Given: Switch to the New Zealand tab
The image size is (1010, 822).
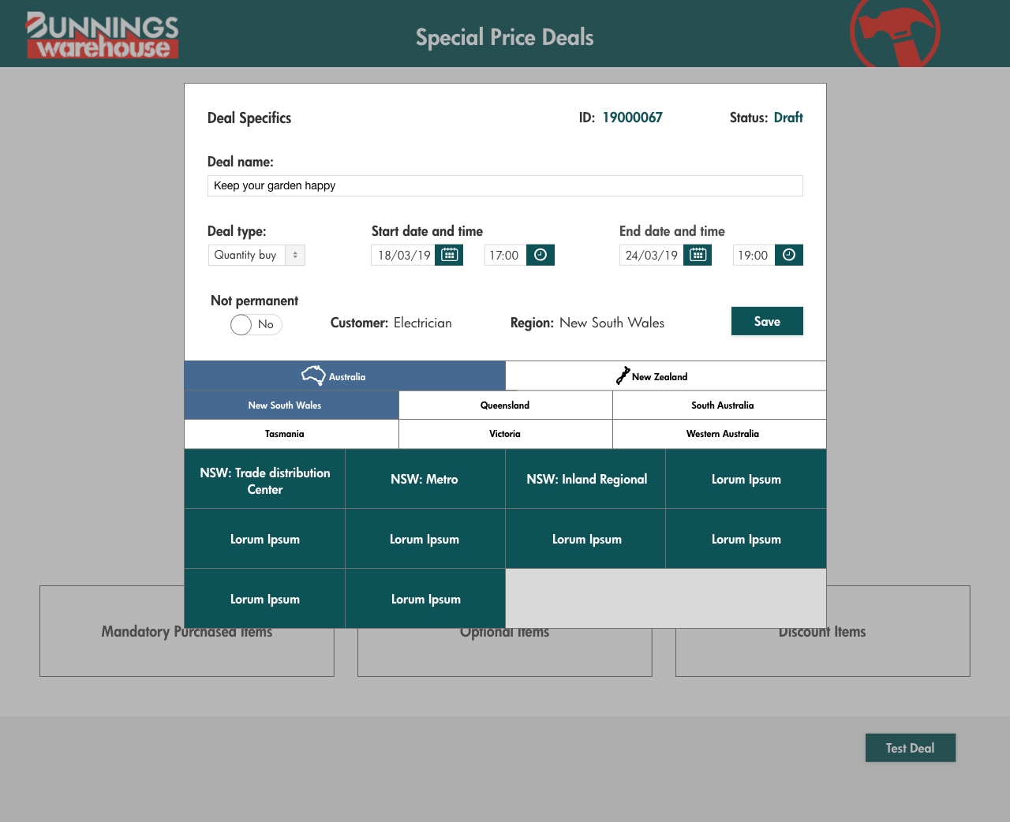Looking at the screenshot, I should pyautogui.click(x=665, y=376).
